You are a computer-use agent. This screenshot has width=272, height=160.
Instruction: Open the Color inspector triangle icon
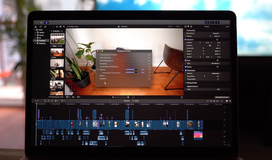pos(188,26)
